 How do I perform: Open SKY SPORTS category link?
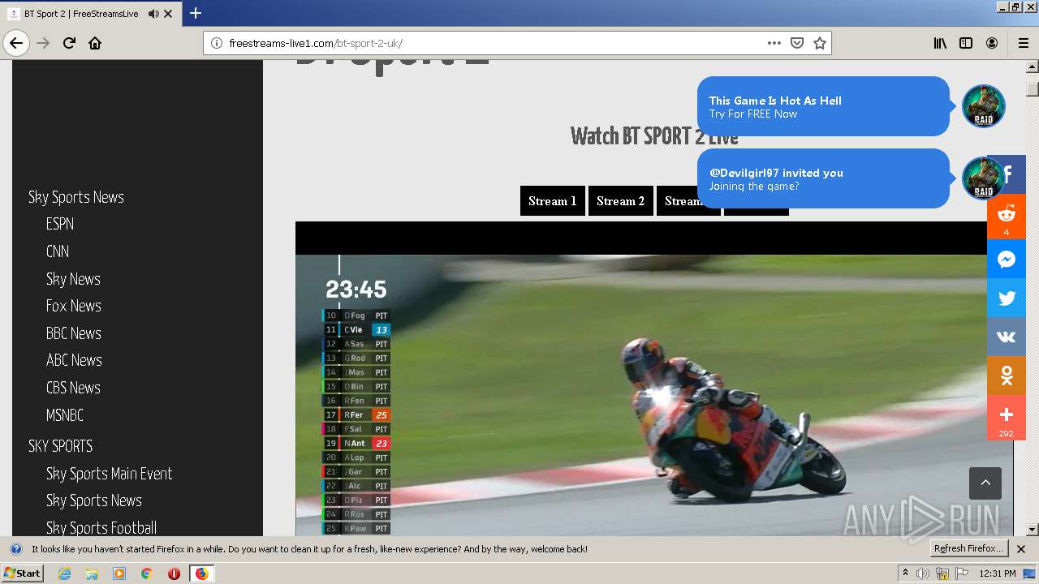pos(61,446)
